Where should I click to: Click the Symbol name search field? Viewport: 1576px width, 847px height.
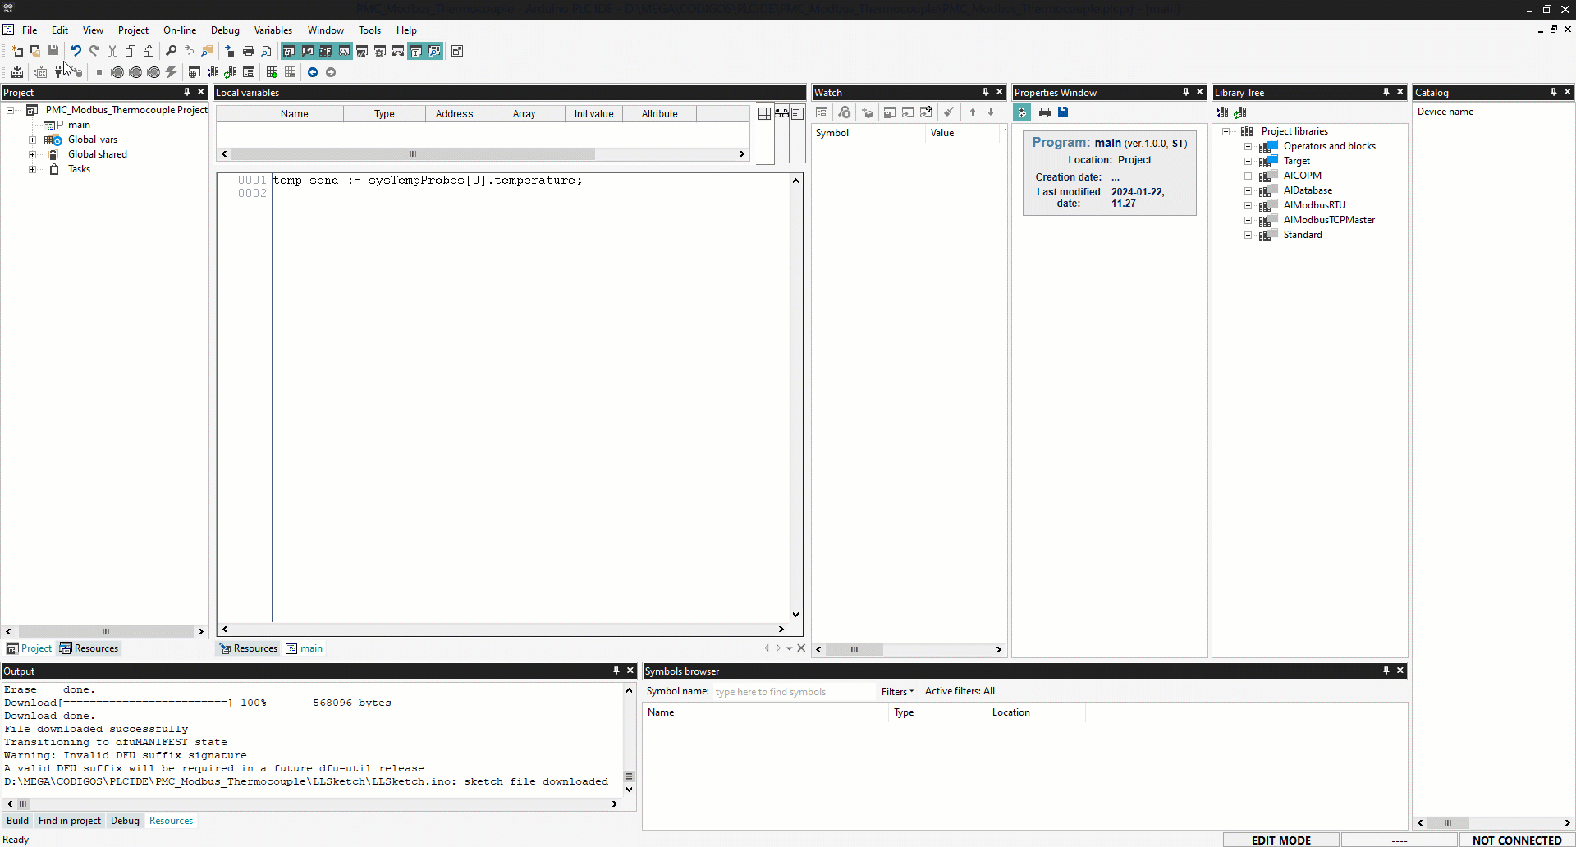click(792, 692)
